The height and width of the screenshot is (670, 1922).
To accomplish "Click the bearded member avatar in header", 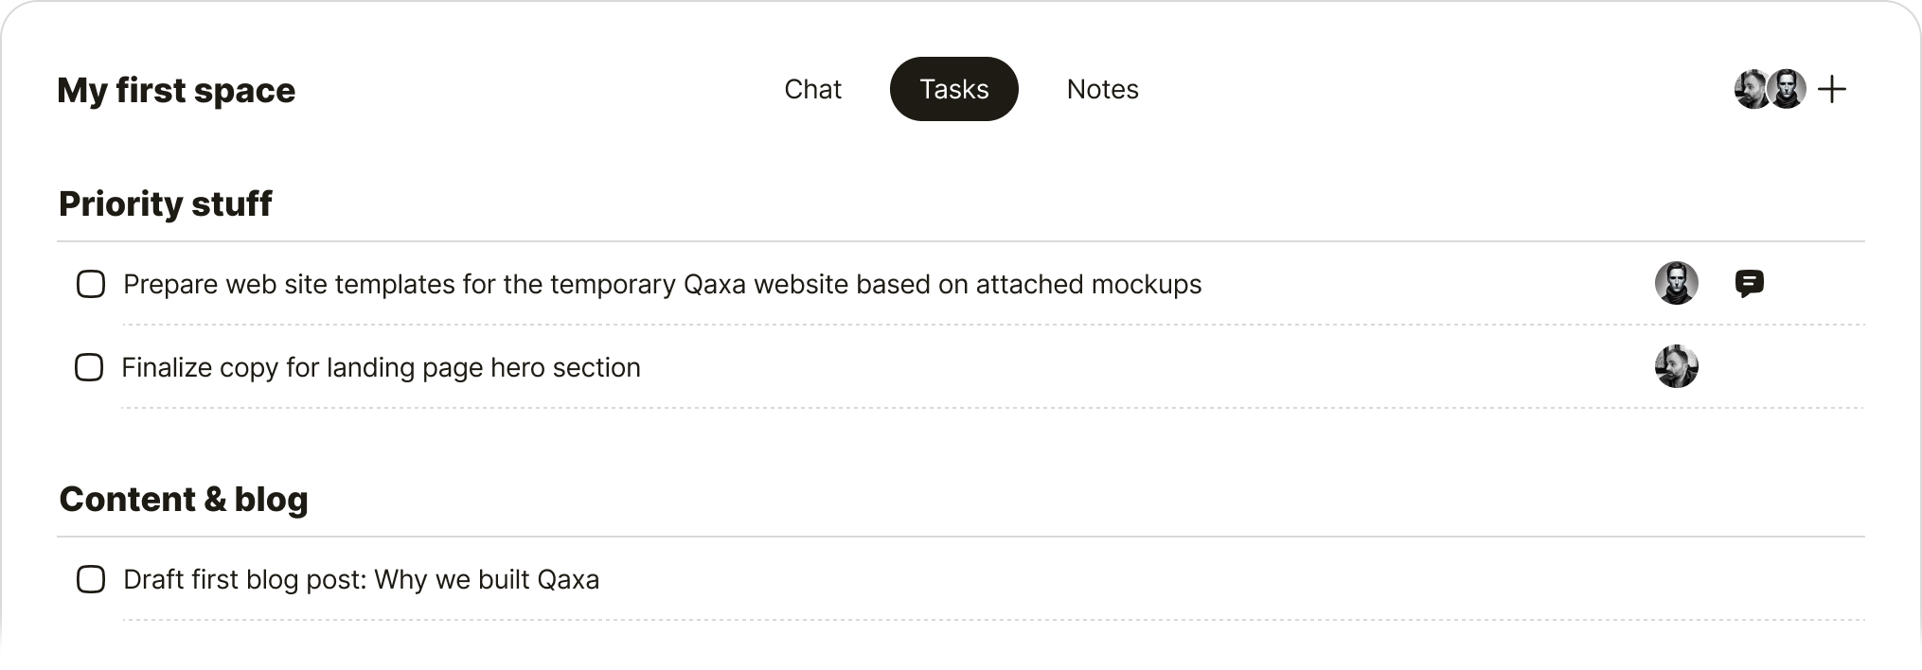I will (x=1749, y=90).
